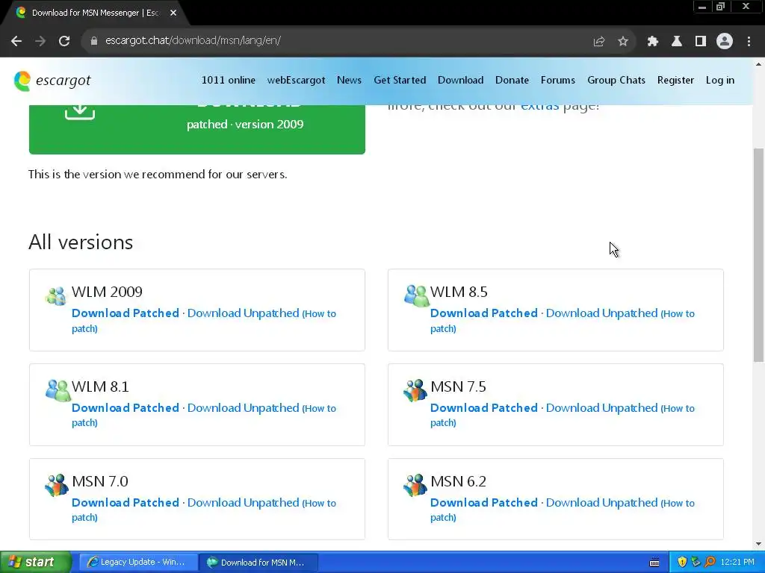Click the 1011 online counter

[x=229, y=80]
